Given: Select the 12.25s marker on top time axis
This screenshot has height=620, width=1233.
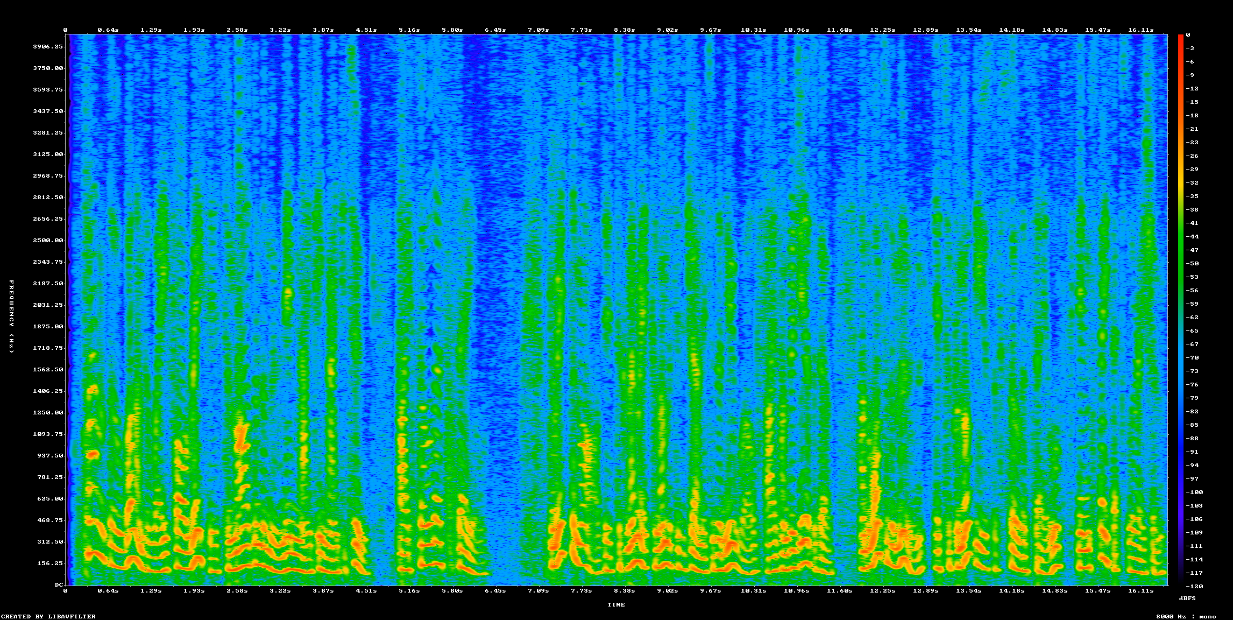Looking at the screenshot, I should [x=882, y=30].
